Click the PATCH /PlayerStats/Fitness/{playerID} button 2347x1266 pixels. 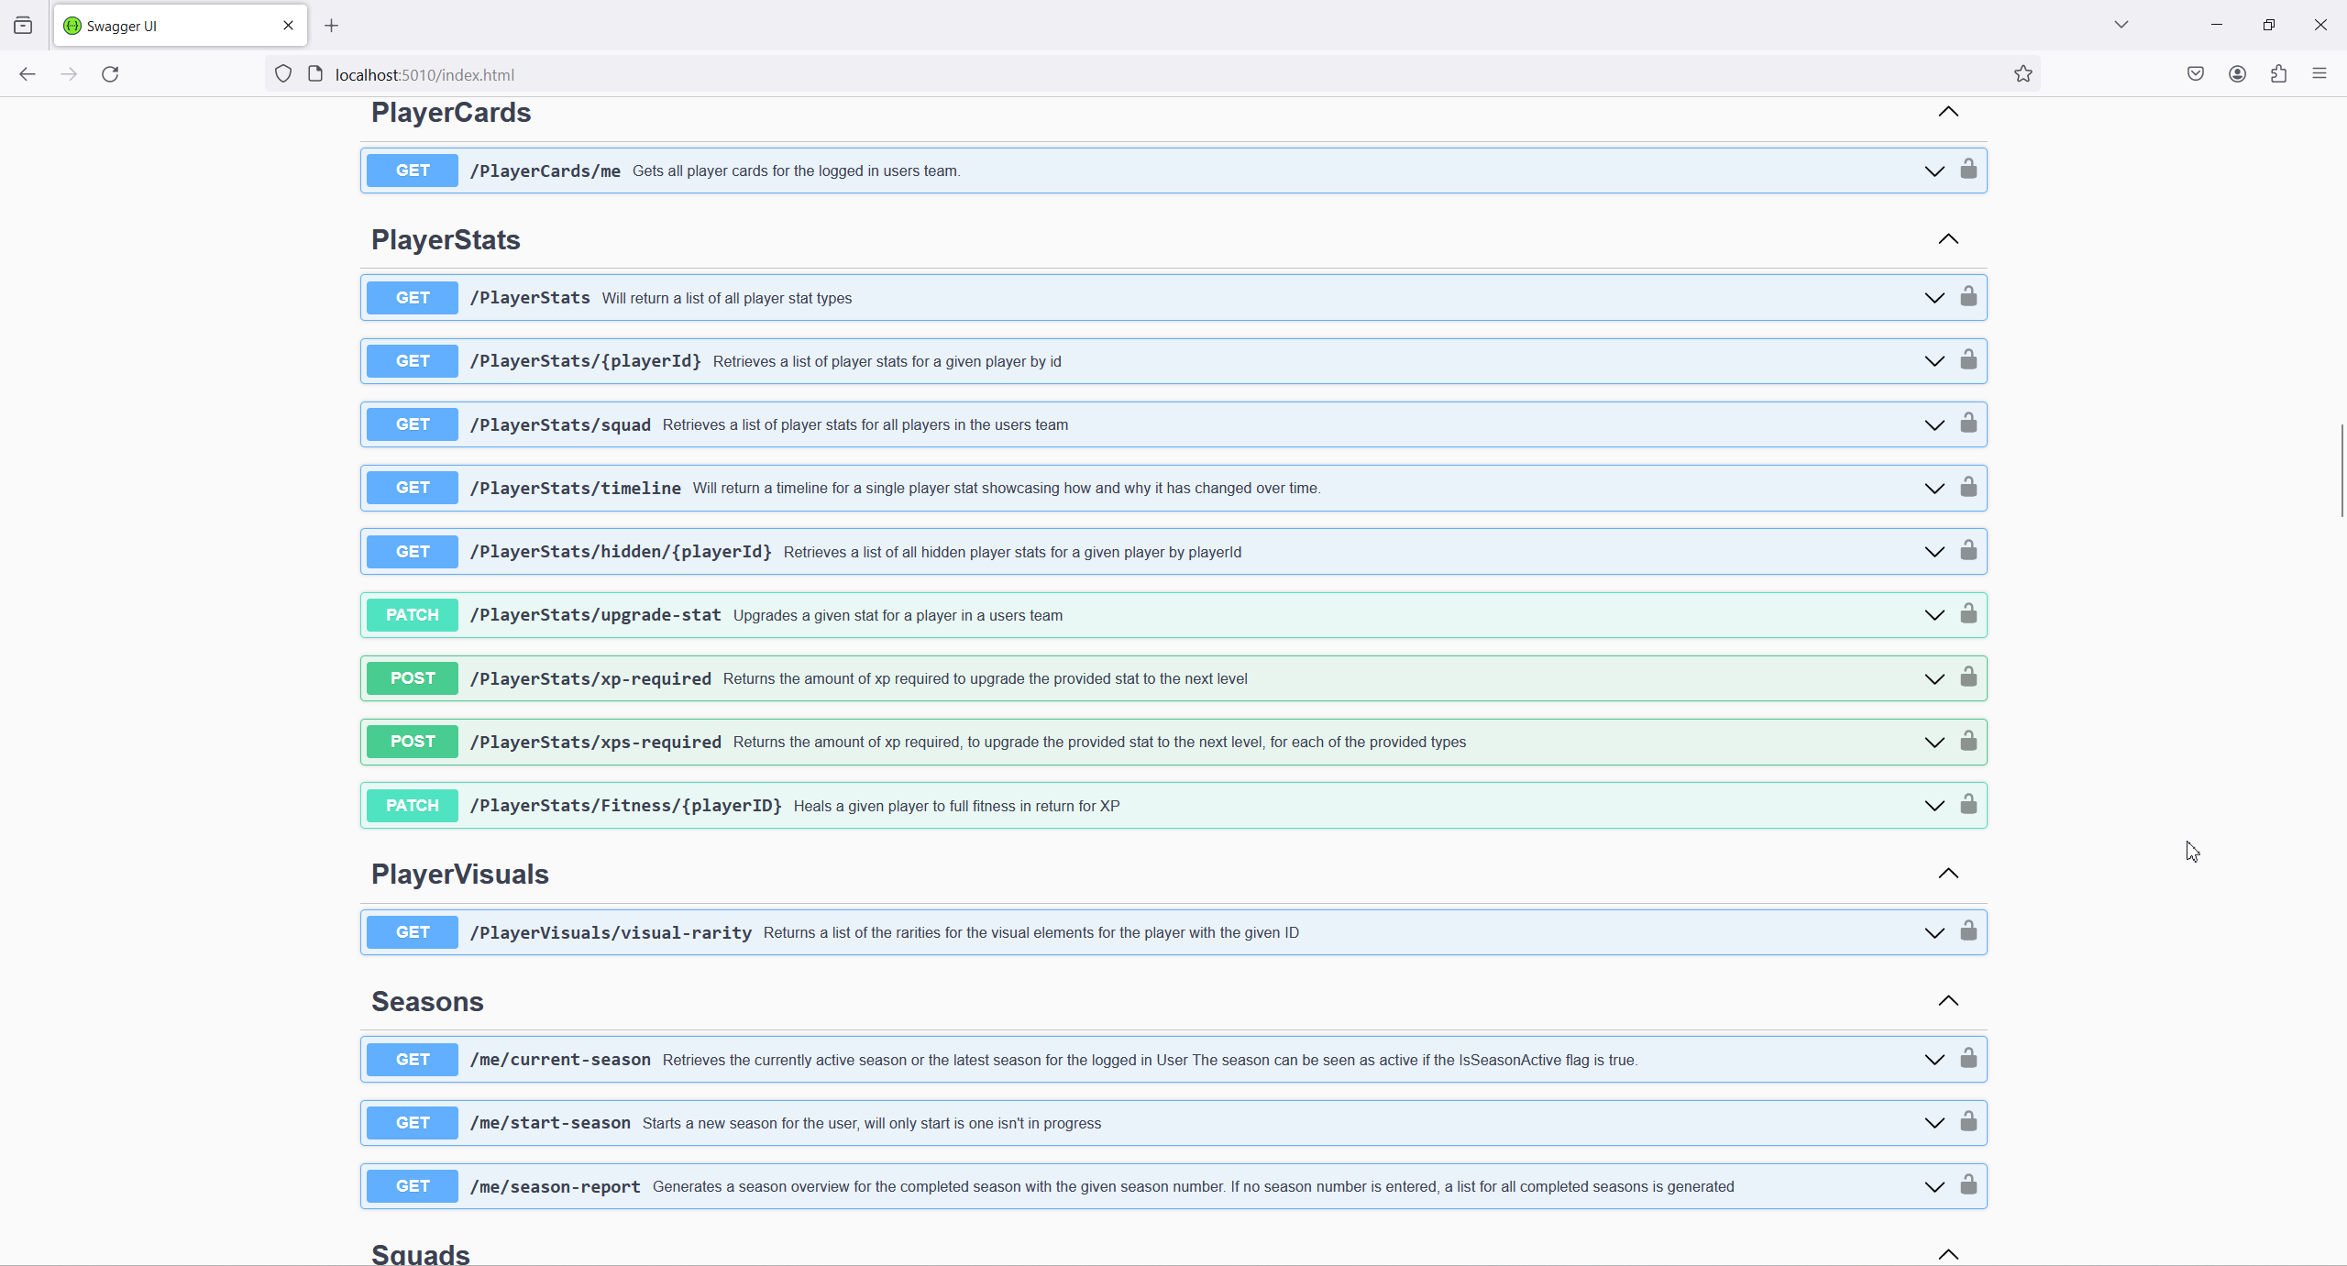(412, 806)
